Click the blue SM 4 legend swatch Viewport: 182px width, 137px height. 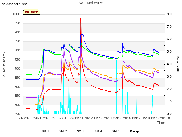pos(91,132)
